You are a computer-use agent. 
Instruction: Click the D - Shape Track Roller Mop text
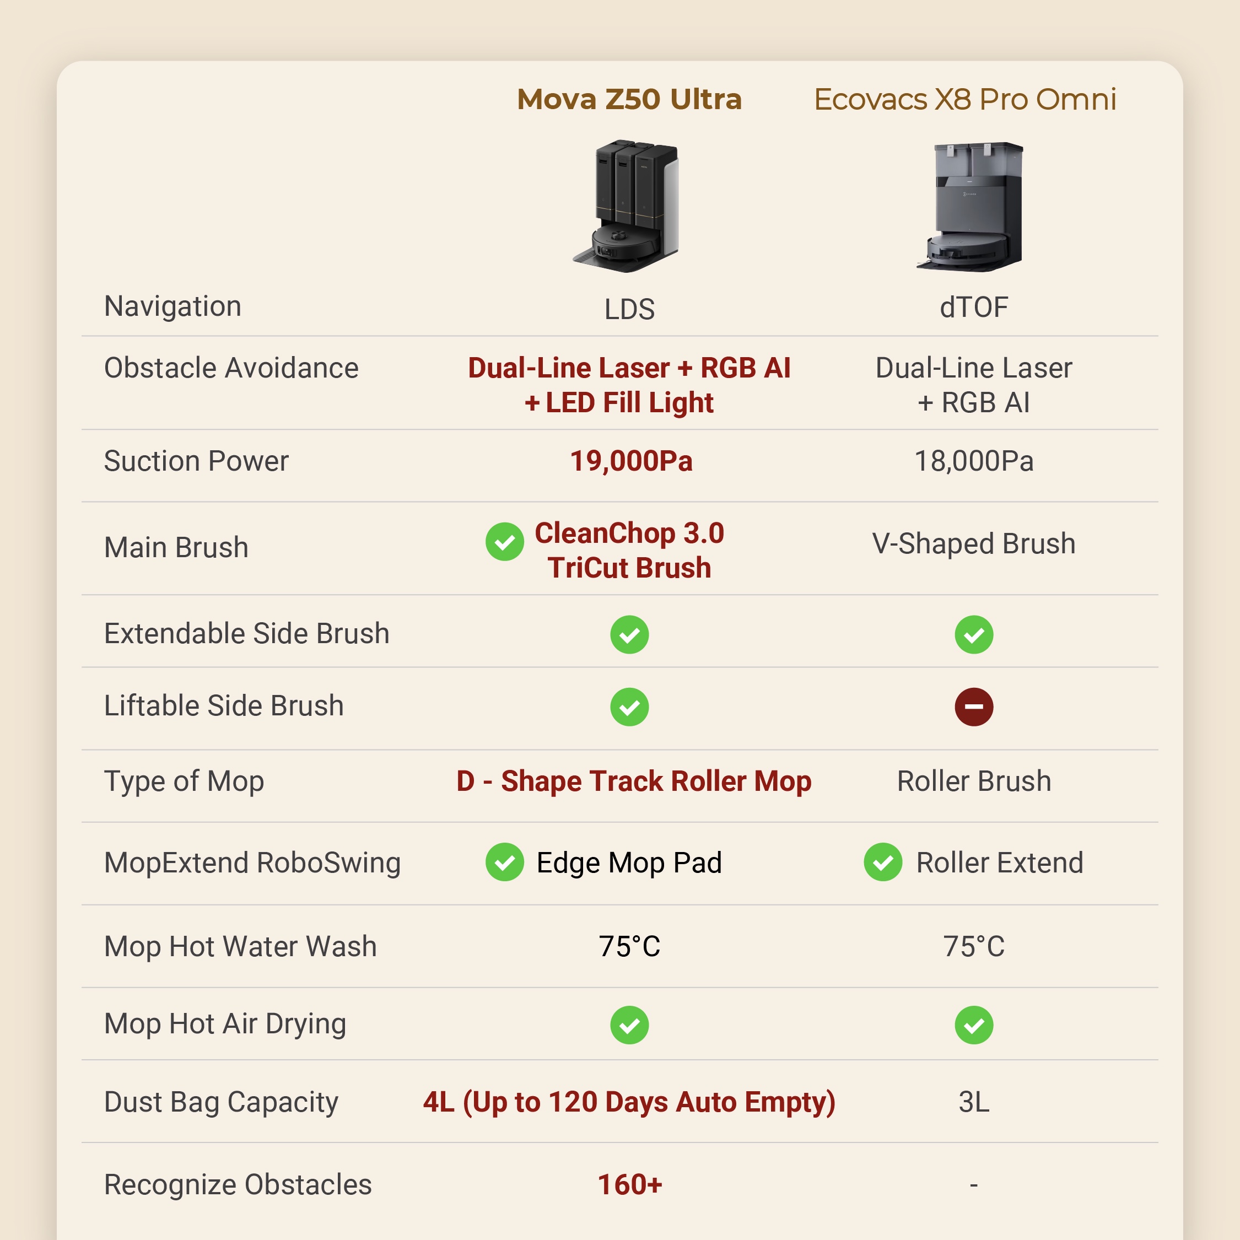tap(633, 781)
